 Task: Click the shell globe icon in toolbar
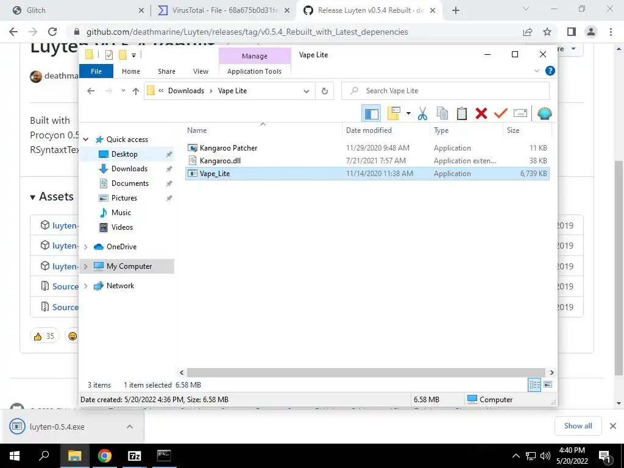click(x=544, y=114)
